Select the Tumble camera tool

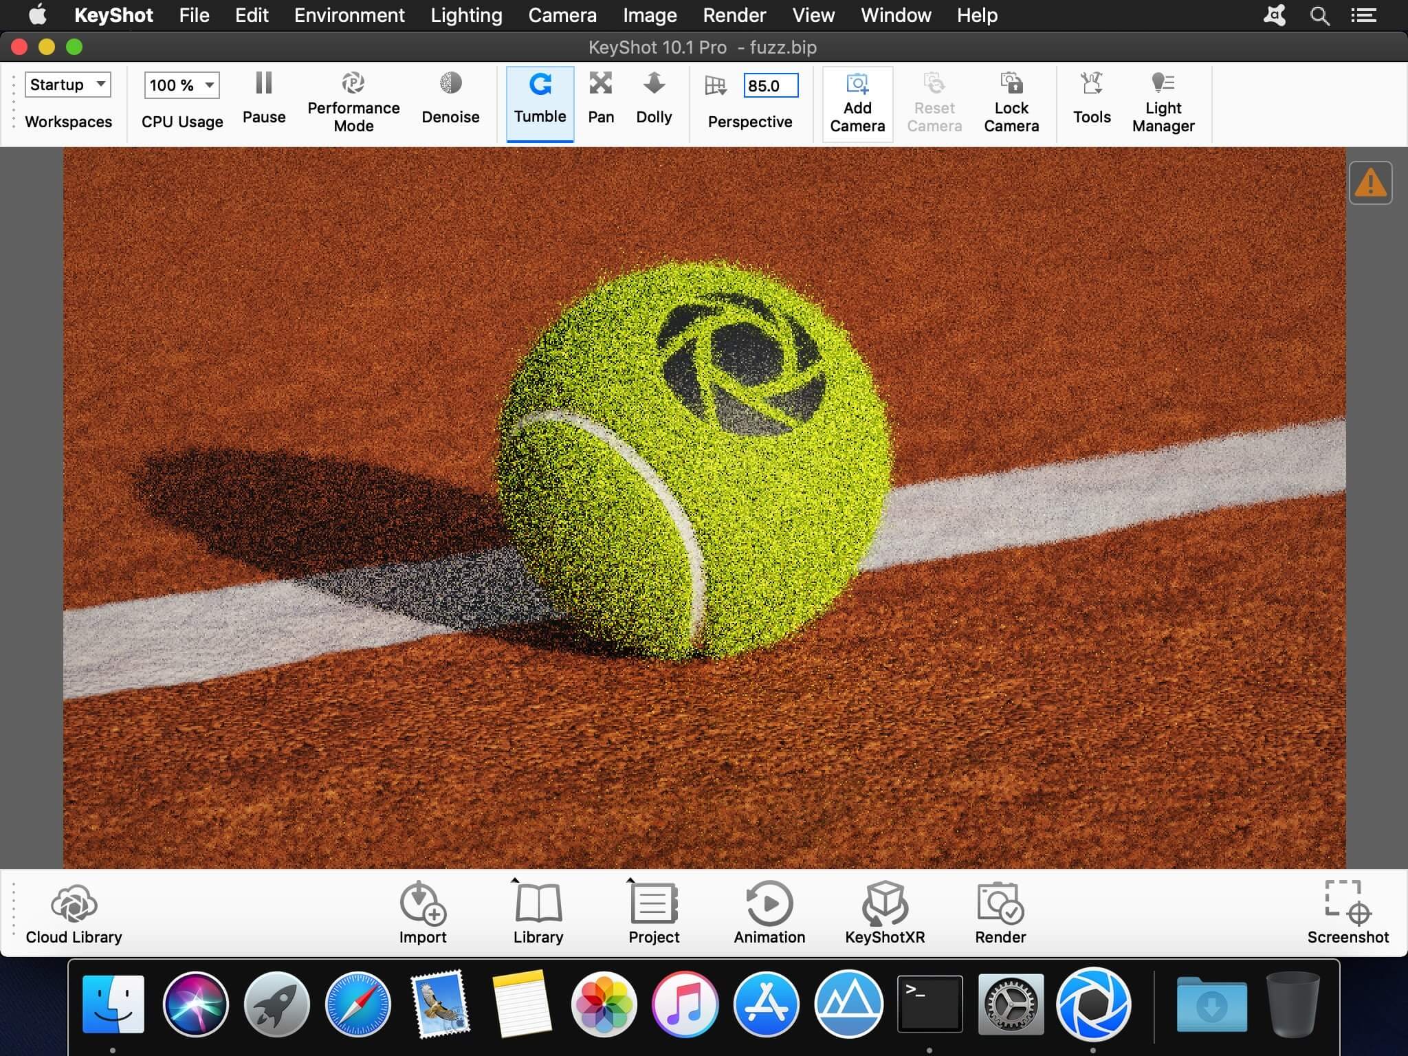pos(540,103)
